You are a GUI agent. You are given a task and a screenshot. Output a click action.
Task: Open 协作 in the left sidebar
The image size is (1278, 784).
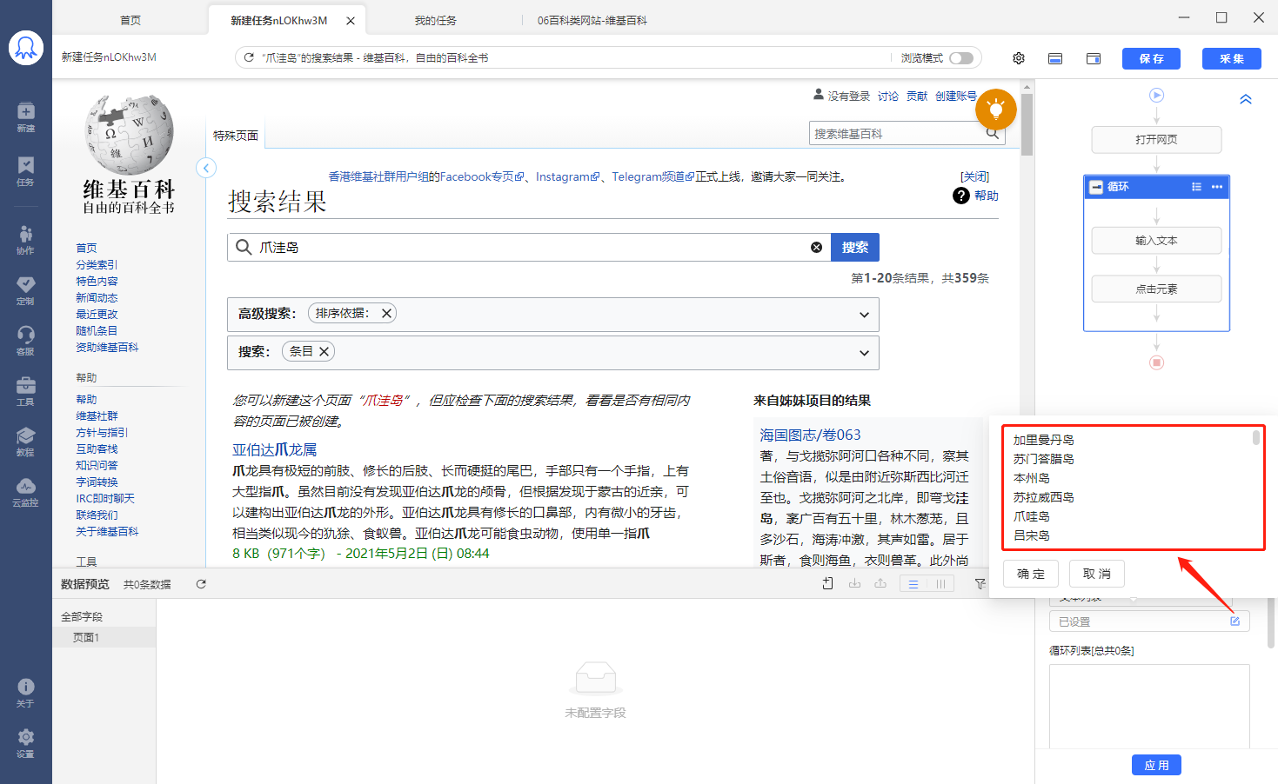[26, 239]
